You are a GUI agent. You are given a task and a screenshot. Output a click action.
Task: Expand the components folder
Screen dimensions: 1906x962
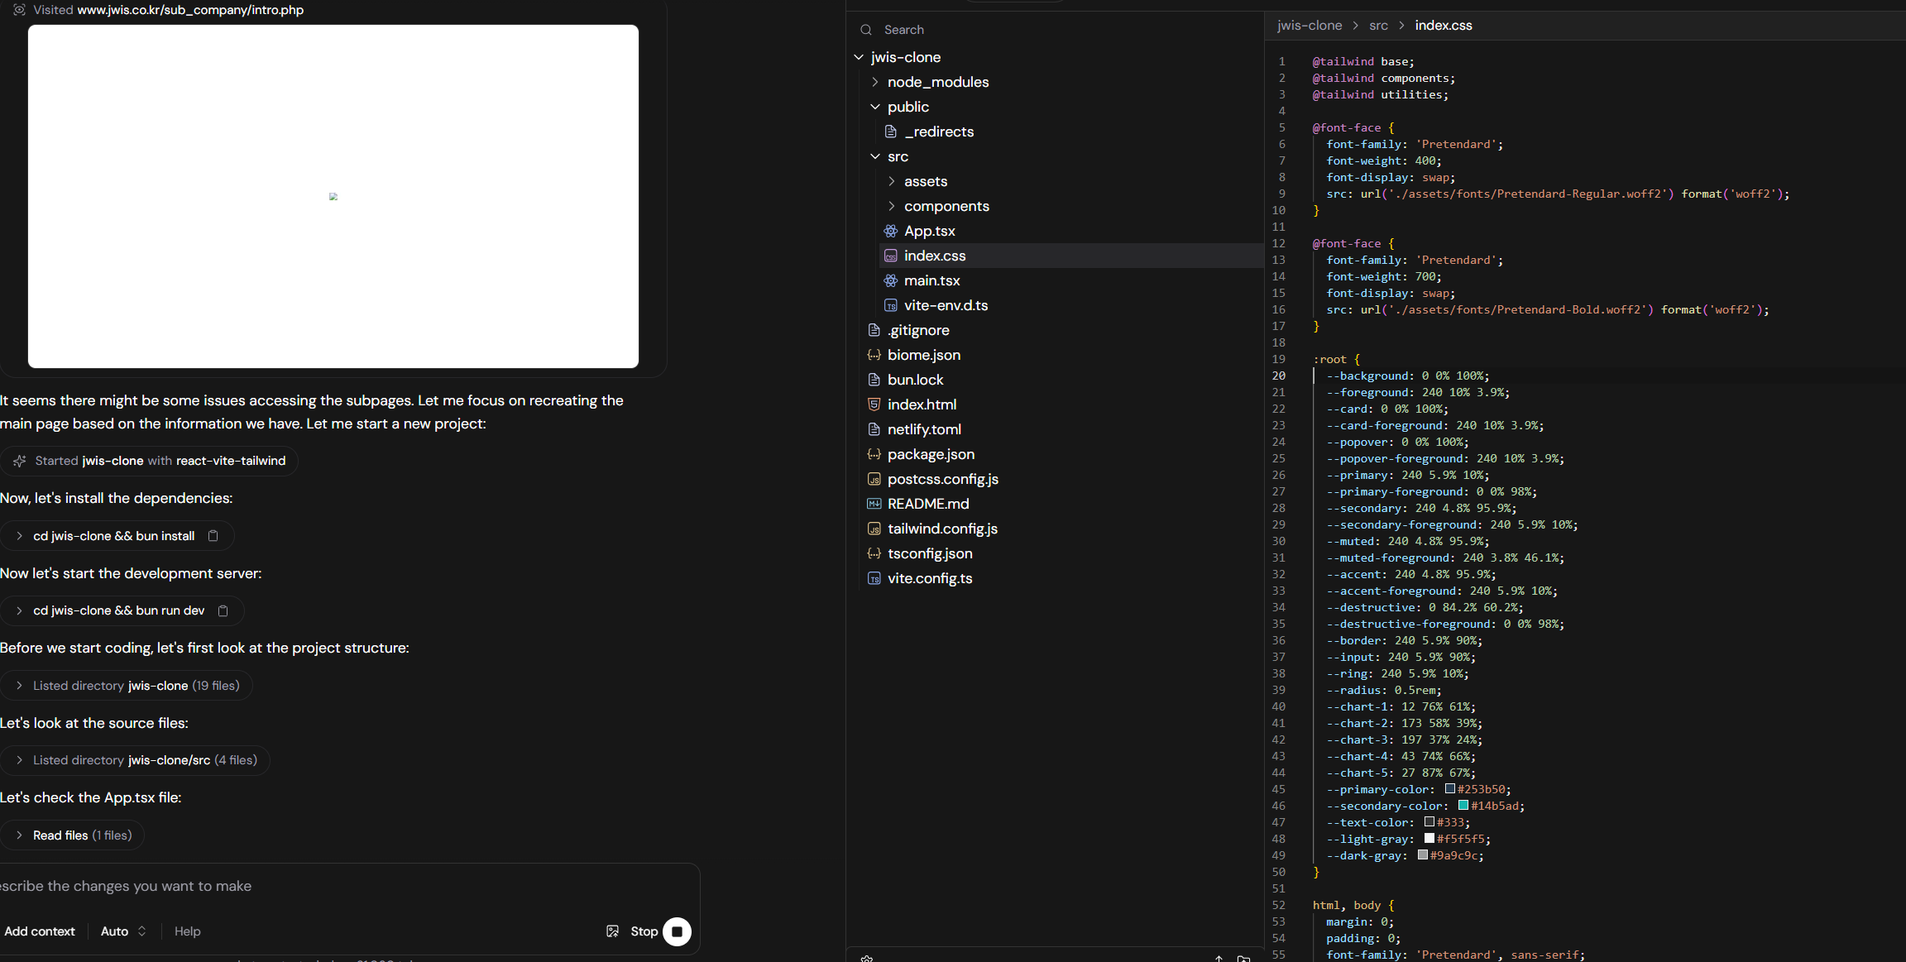click(x=892, y=206)
